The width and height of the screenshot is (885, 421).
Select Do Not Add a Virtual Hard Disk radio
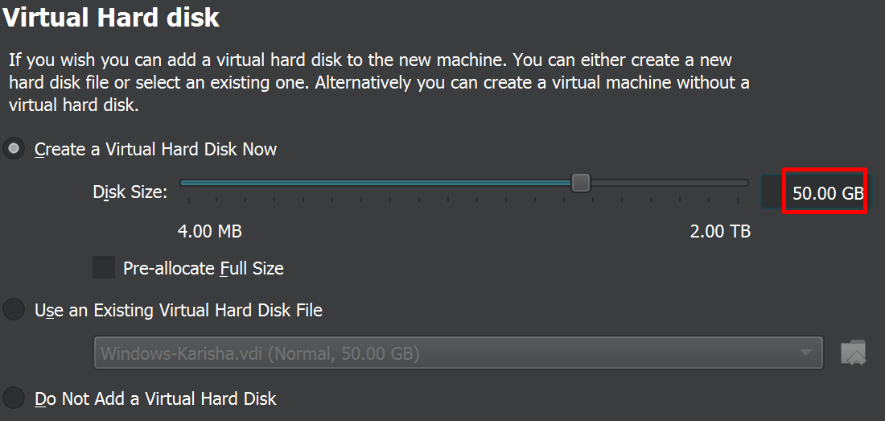14,398
